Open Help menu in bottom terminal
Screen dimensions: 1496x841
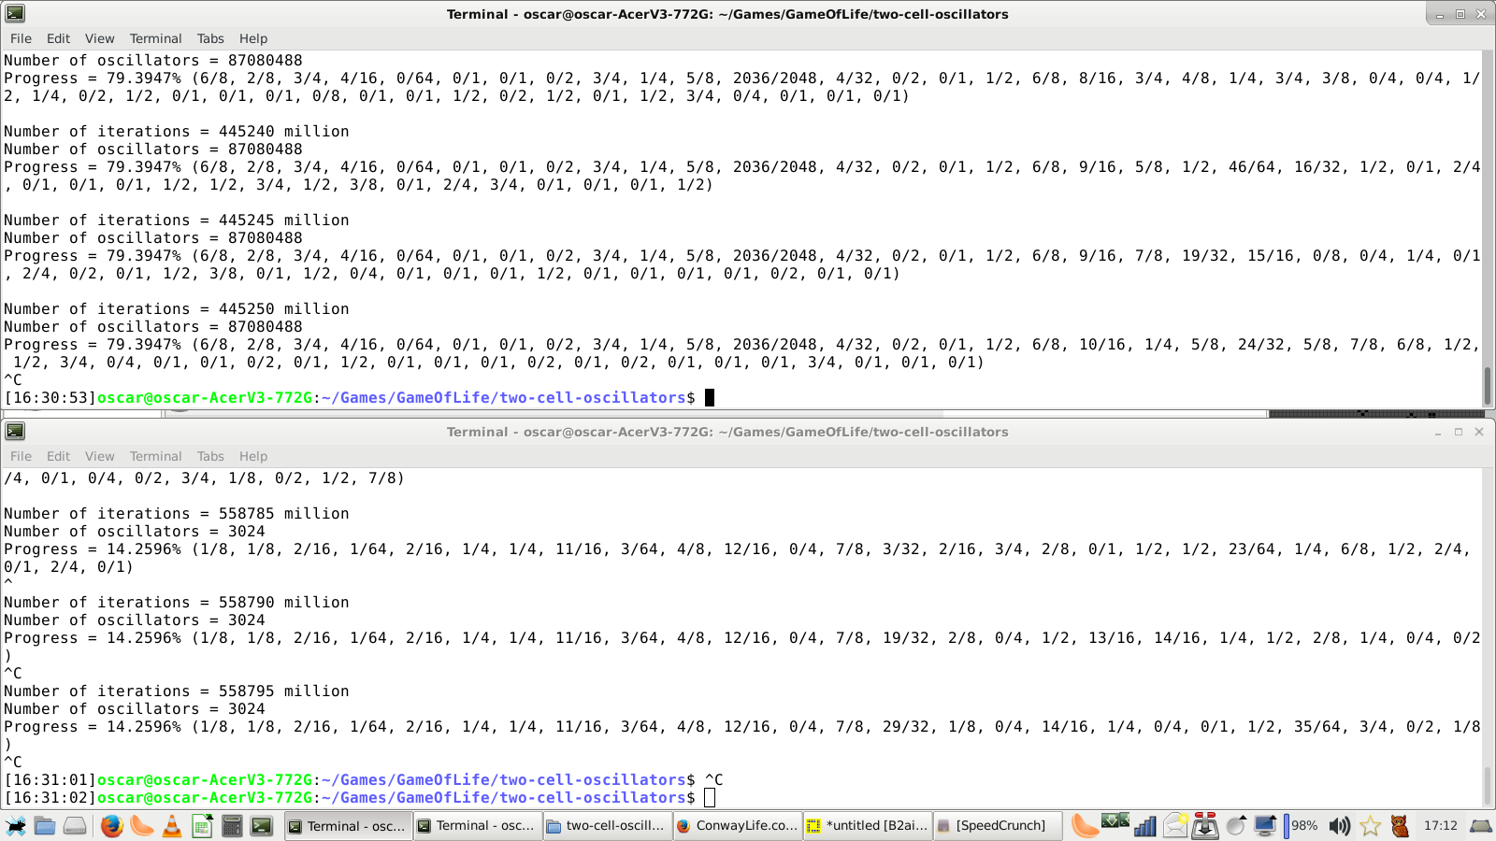[x=253, y=456]
